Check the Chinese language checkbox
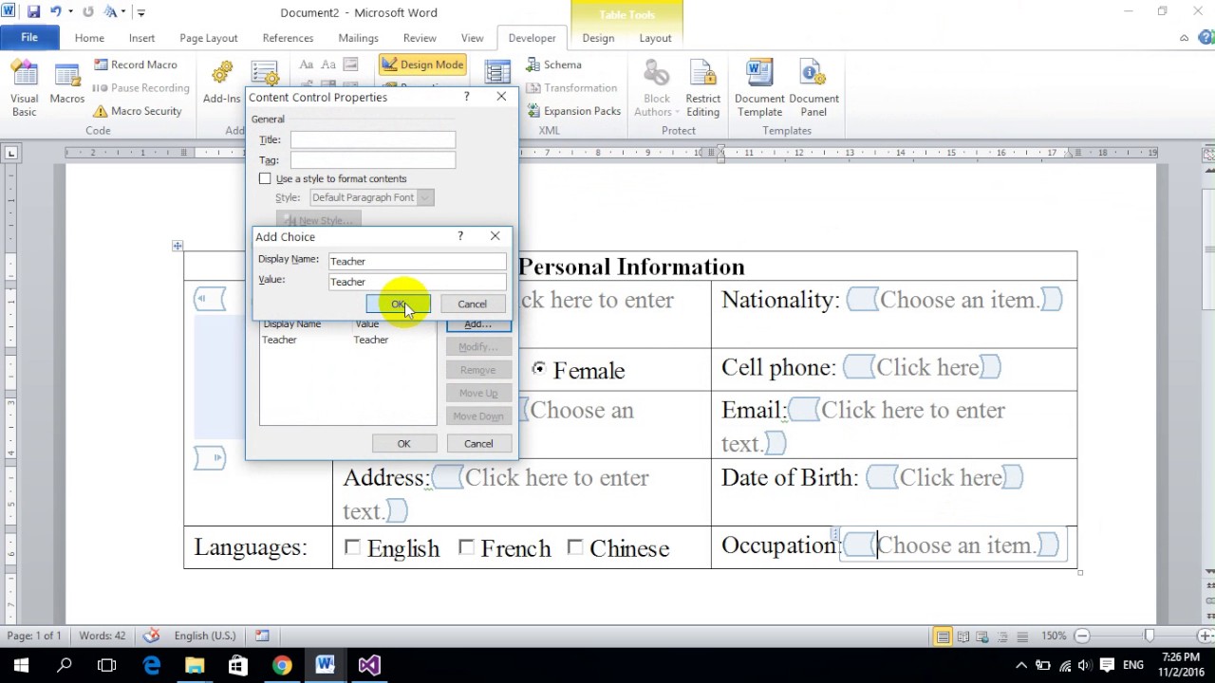Screen dimensions: 1215x683 (x=574, y=547)
